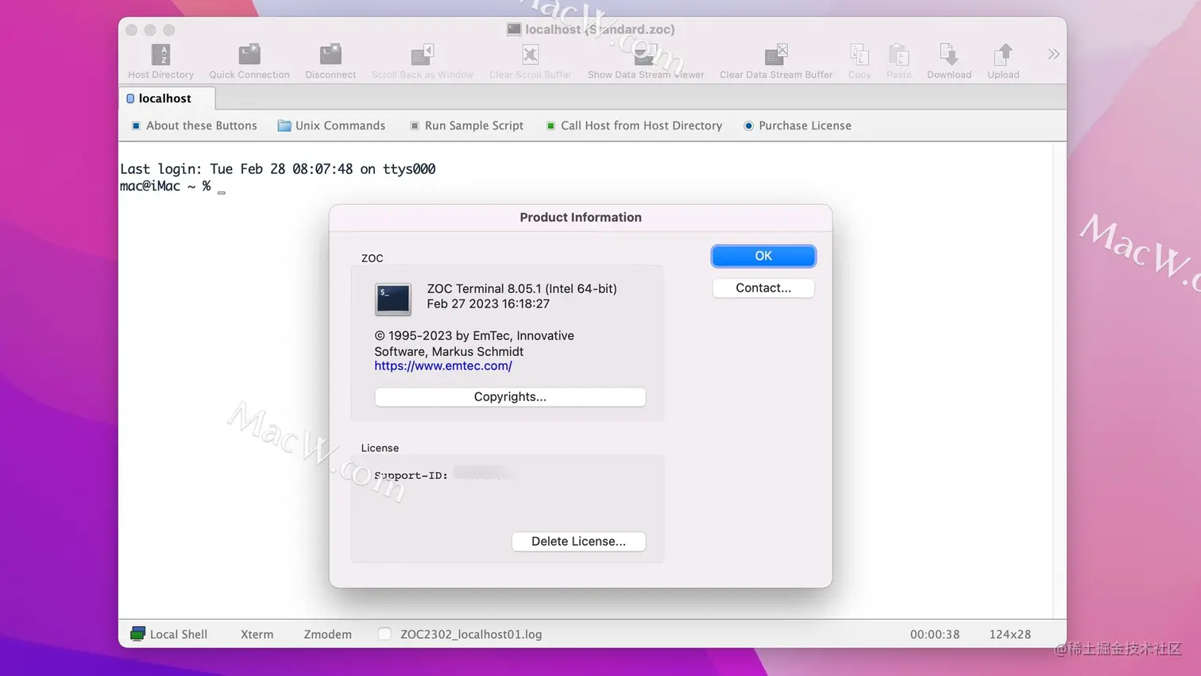Click the About these Buttons button
Viewport: 1201px width, 676px height.
(194, 126)
